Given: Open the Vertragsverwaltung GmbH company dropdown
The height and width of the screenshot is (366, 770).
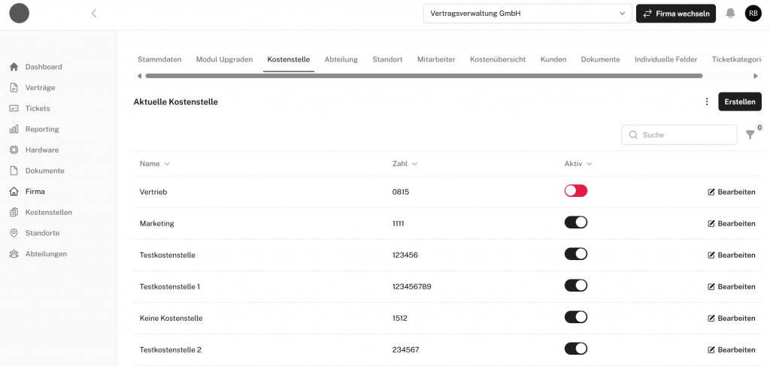Looking at the screenshot, I should pos(527,14).
